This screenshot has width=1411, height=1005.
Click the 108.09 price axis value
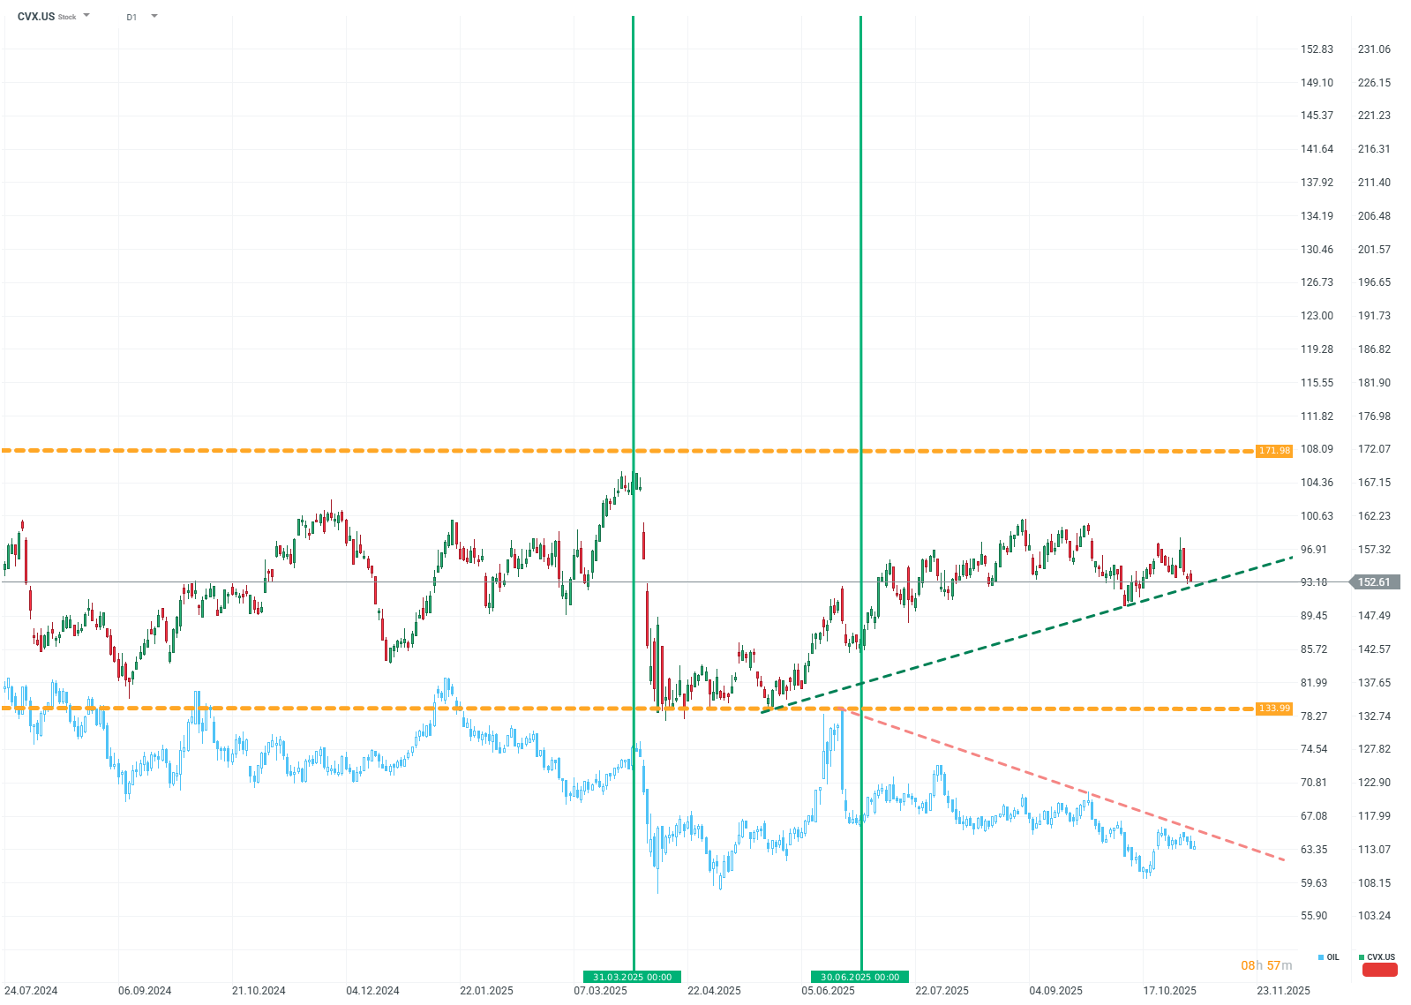[x=1317, y=449]
